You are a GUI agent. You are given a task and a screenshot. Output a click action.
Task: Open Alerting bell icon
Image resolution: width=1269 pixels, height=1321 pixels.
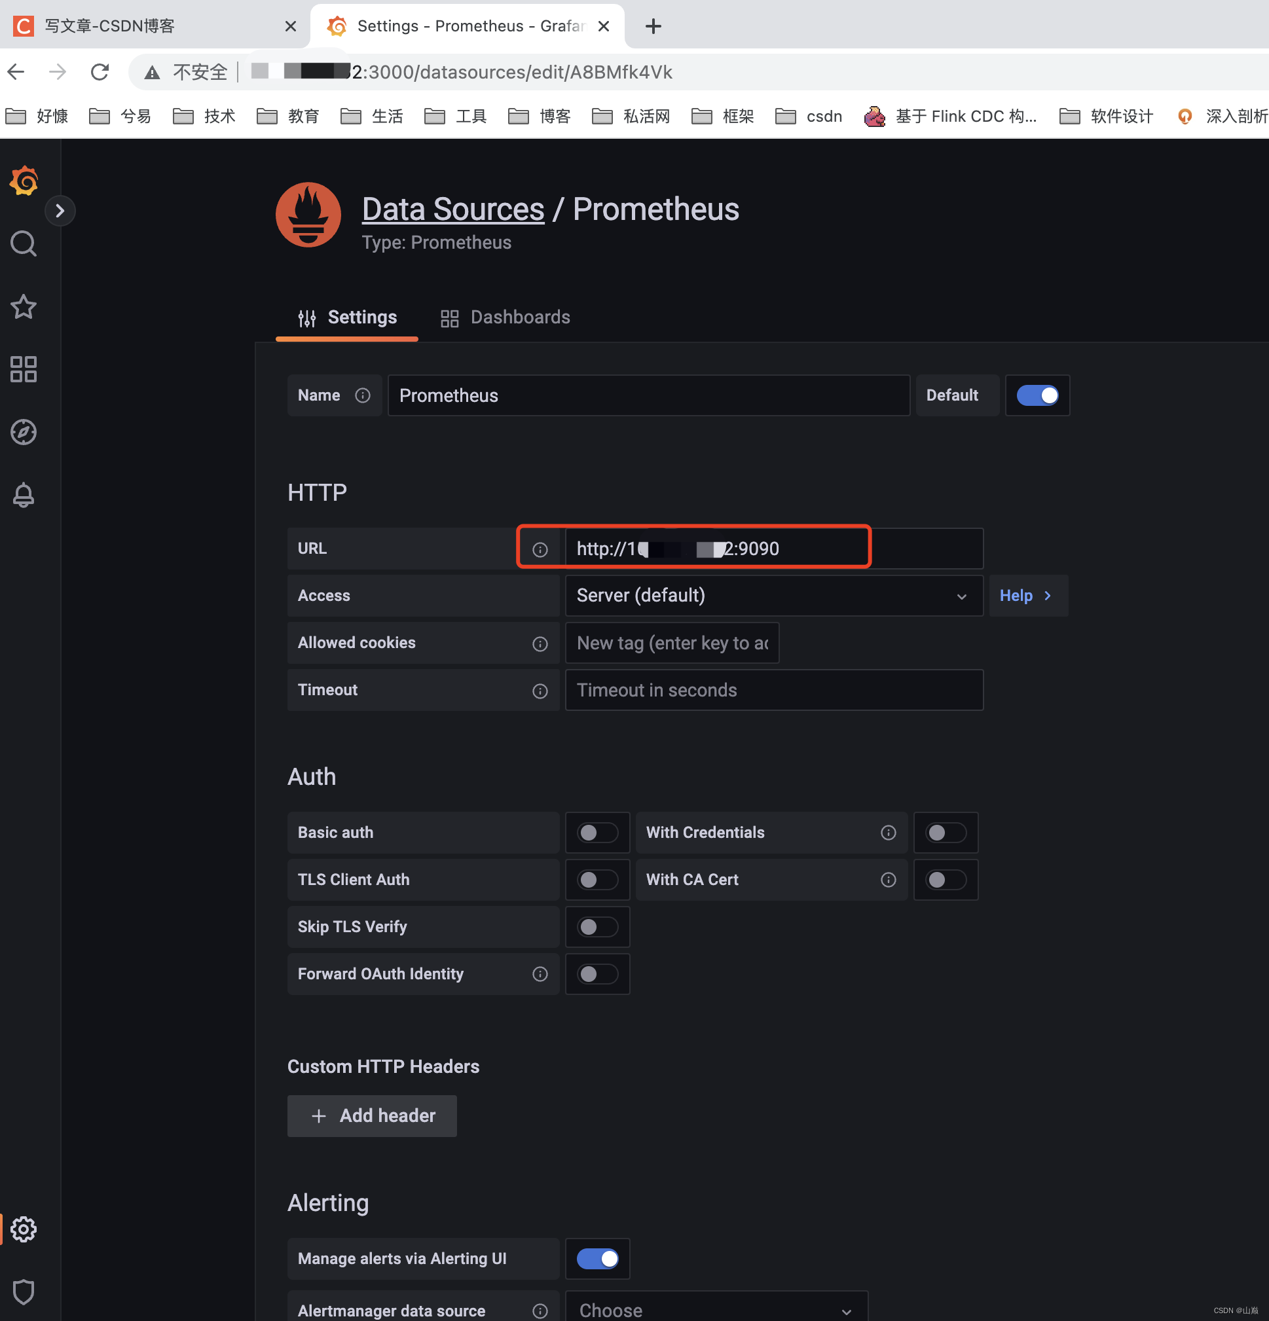[24, 495]
